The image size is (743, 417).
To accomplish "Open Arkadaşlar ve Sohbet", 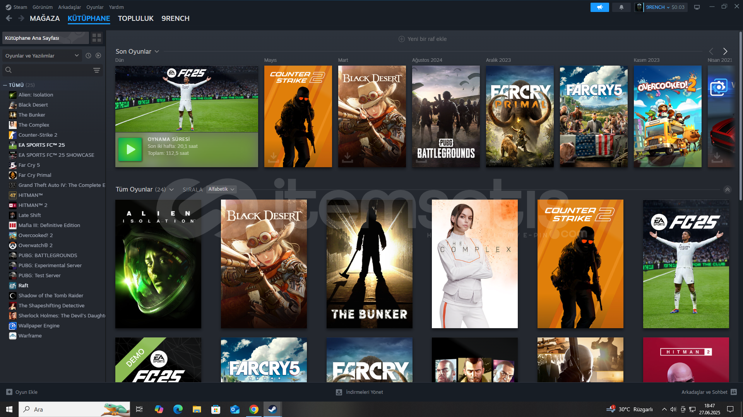I will pos(704,392).
